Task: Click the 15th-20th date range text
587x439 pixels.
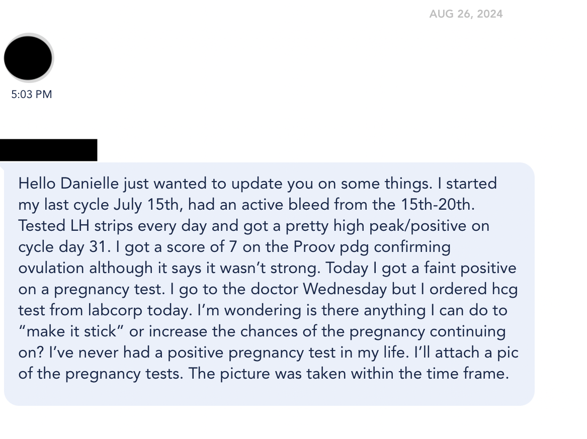Action: pyautogui.click(x=438, y=205)
